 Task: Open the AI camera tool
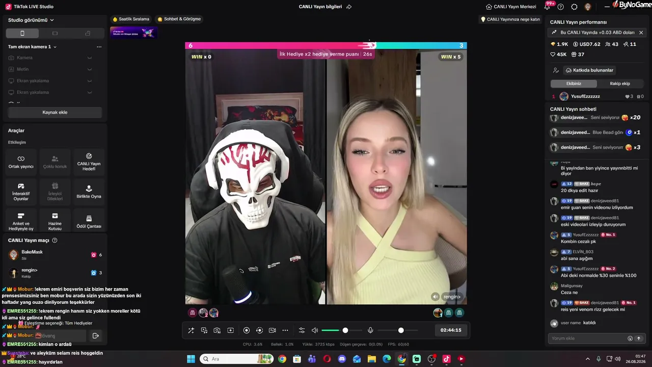click(217, 330)
